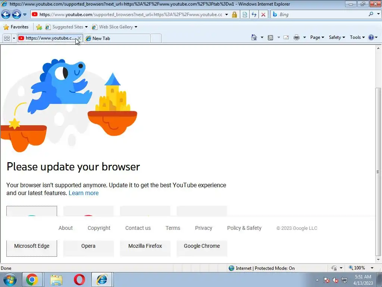The image size is (382, 287).
Task: Open Suggested Sites dropdown
Action: [66, 27]
